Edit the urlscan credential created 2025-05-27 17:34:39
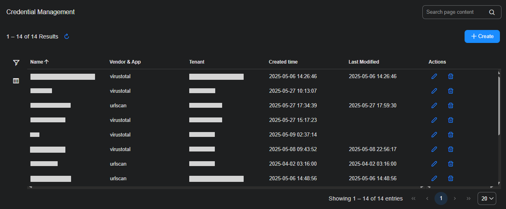This screenshot has height=209, width=506. point(434,105)
